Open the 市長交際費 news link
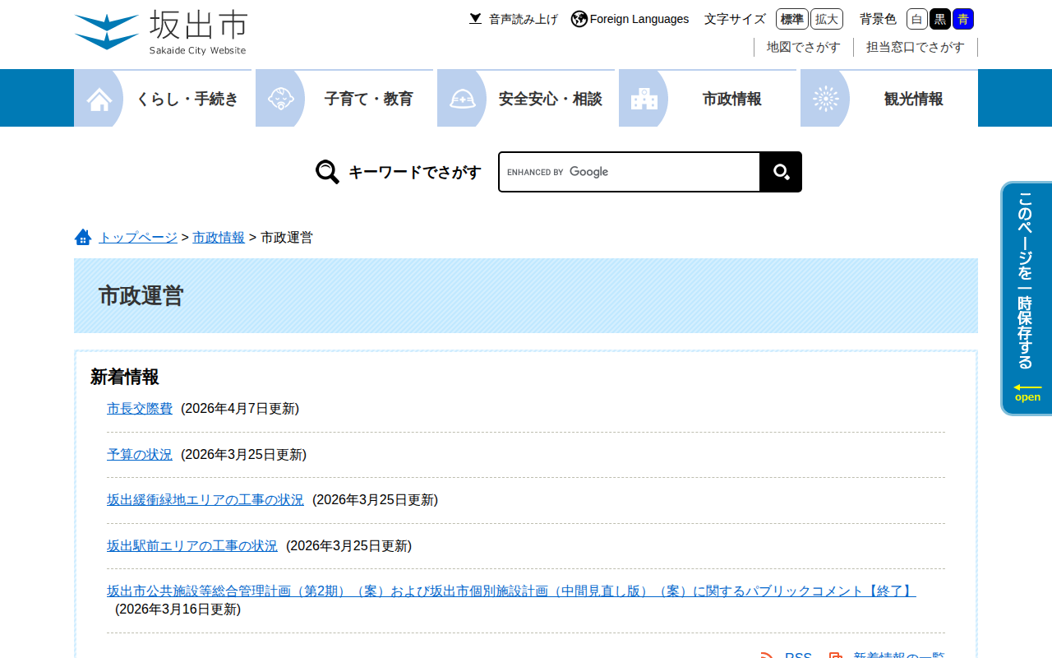This screenshot has height=658, width=1052. (x=140, y=409)
